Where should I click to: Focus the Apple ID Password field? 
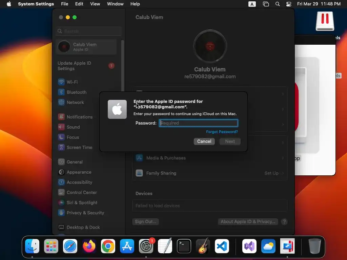pos(199,123)
